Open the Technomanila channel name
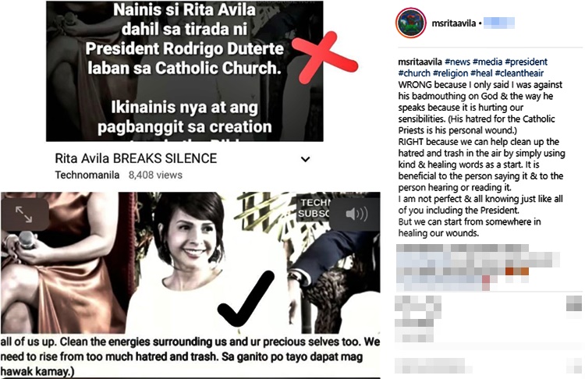This screenshot has width=585, height=379. tap(87, 175)
